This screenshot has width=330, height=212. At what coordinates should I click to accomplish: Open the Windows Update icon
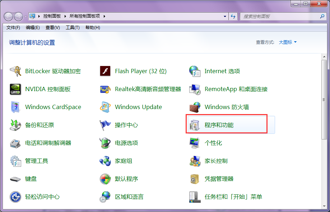click(x=105, y=107)
